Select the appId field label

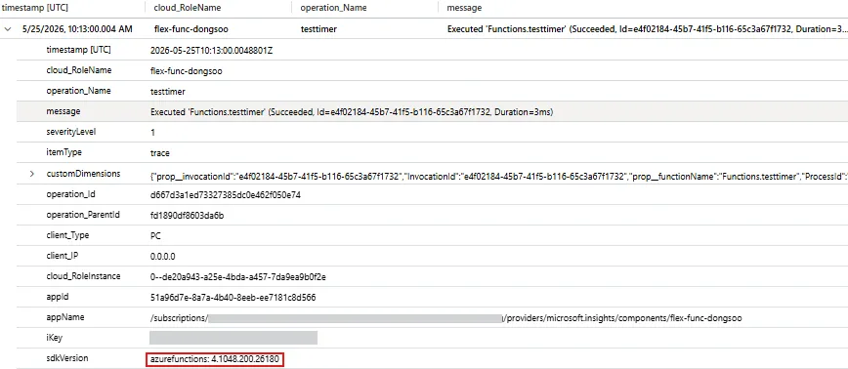(x=58, y=297)
